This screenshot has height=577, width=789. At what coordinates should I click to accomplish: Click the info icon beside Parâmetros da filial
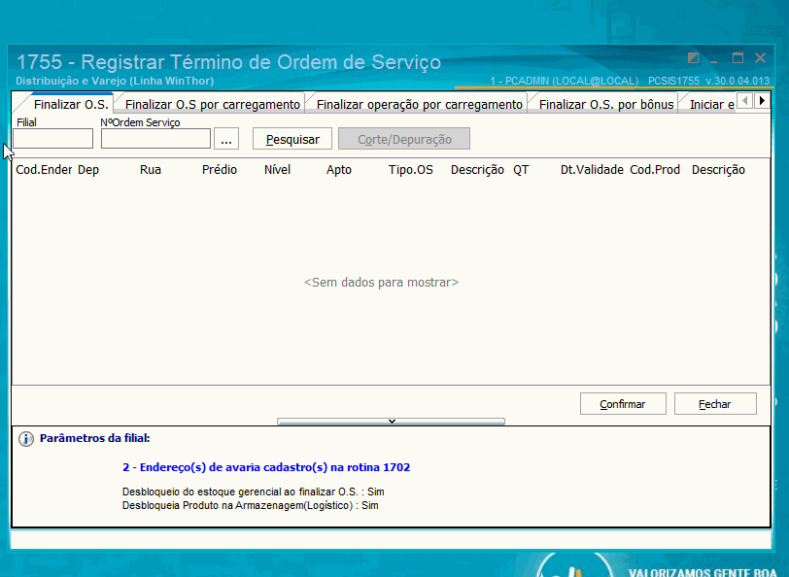pos(26,439)
